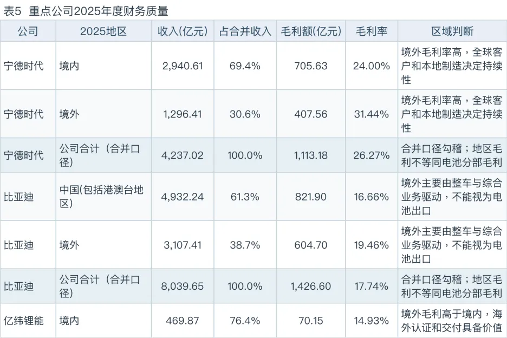The image size is (507, 338).
Task: Select 比亚迪 margin cell 17.74%
Action: (371, 286)
